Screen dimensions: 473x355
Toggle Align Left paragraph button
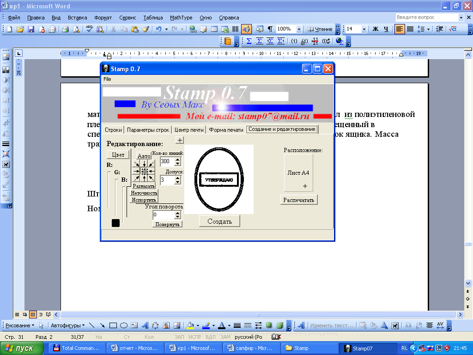400,29
